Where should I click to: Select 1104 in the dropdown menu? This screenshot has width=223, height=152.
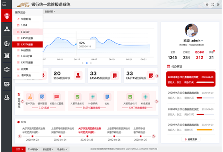click(27, 25)
